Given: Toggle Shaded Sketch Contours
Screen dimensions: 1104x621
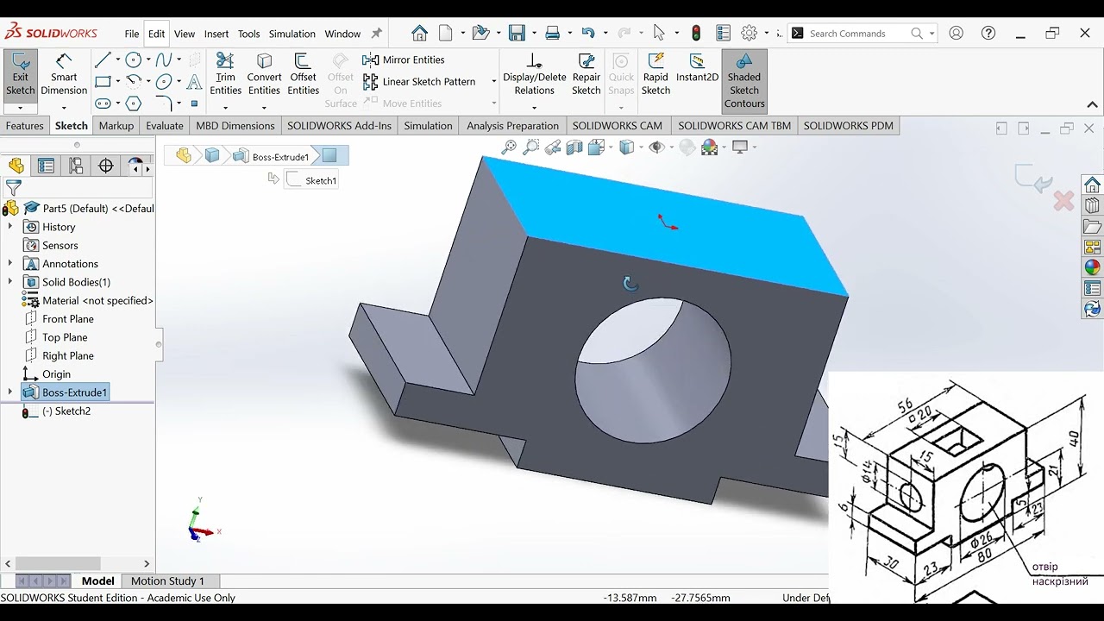Looking at the screenshot, I should (744, 80).
